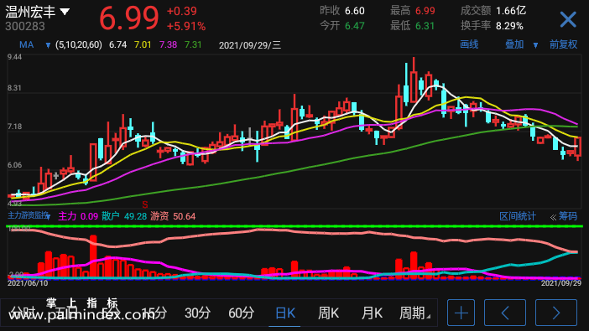Screen dimensions: 589x331
Task: Expand stock name 温州宏丰 dropdown arrow
Action: coord(65,12)
